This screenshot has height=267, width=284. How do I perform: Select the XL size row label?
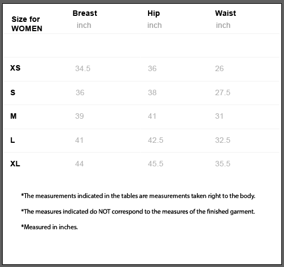point(15,164)
